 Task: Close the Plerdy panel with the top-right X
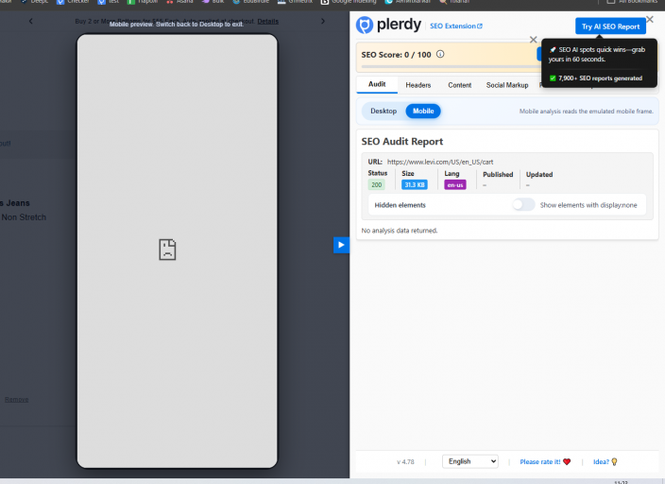(x=650, y=19)
